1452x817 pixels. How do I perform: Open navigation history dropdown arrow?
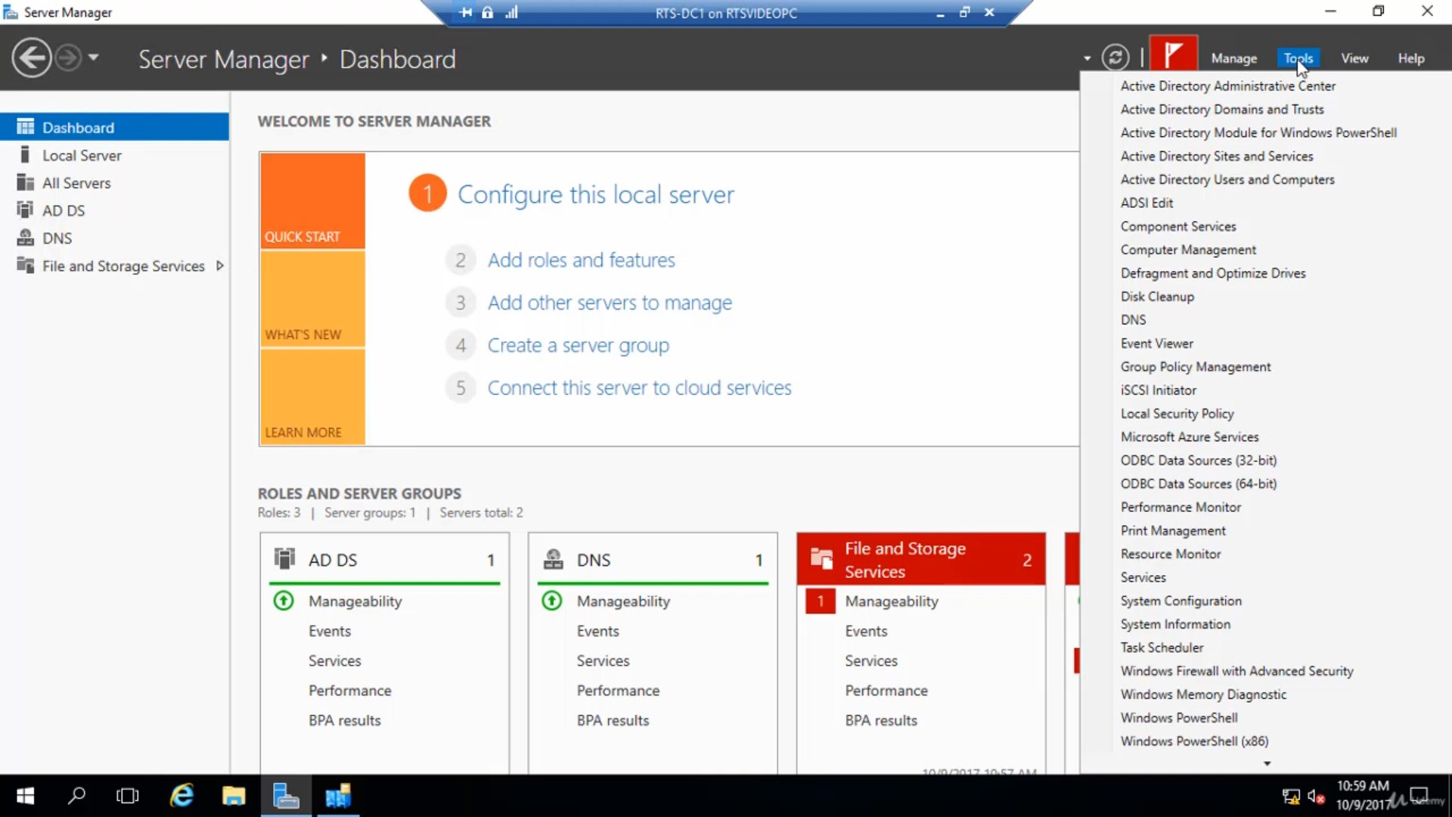tap(94, 57)
